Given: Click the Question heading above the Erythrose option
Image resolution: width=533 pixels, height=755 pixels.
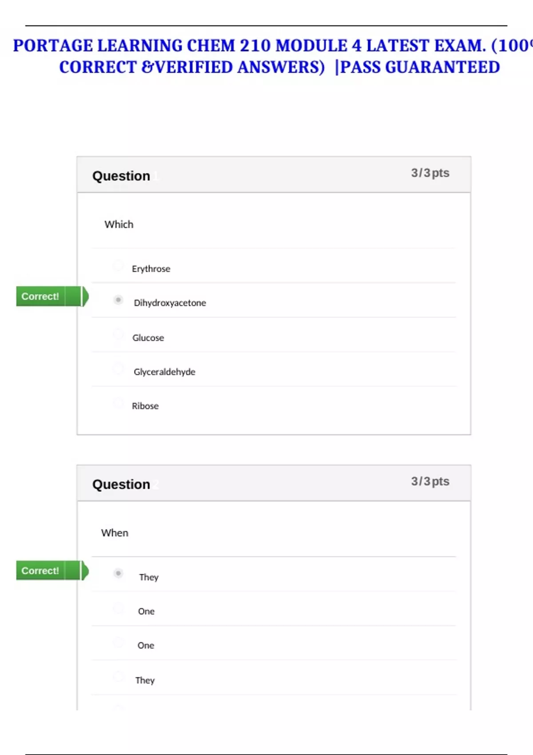Looking at the screenshot, I should (x=121, y=176).
